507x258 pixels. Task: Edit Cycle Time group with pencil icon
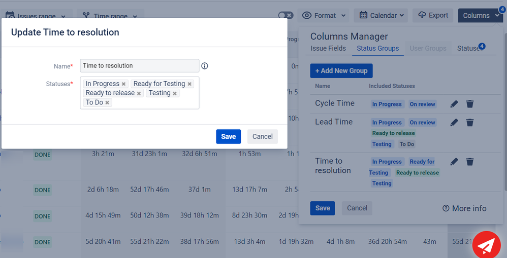(x=454, y=104)
